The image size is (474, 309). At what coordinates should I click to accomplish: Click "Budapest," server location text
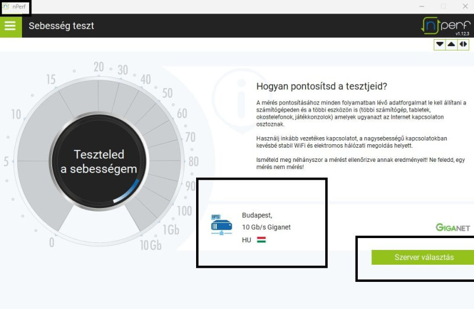(x=257, y=215)
